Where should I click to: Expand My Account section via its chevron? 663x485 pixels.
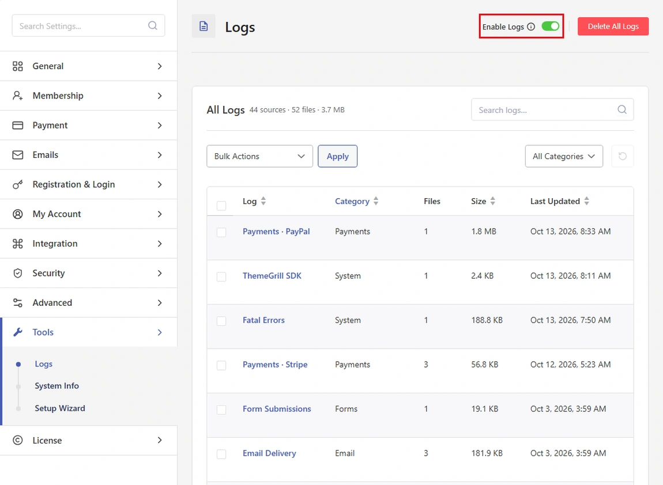[x=159, y=214]
